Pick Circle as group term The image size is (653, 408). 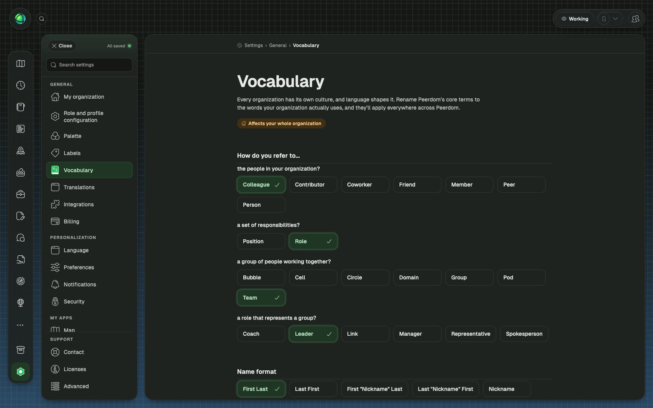pos(365,277)
